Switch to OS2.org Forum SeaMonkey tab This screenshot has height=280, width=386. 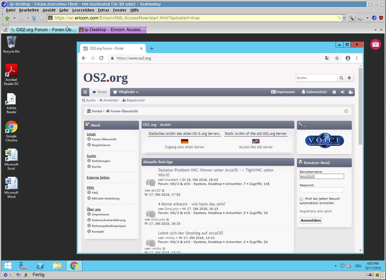(x=44, y=30)
